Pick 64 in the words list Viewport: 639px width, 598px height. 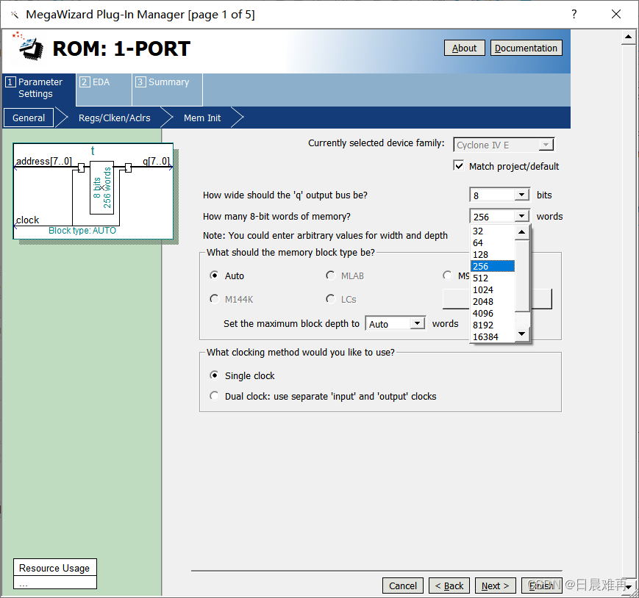(492, 242)
